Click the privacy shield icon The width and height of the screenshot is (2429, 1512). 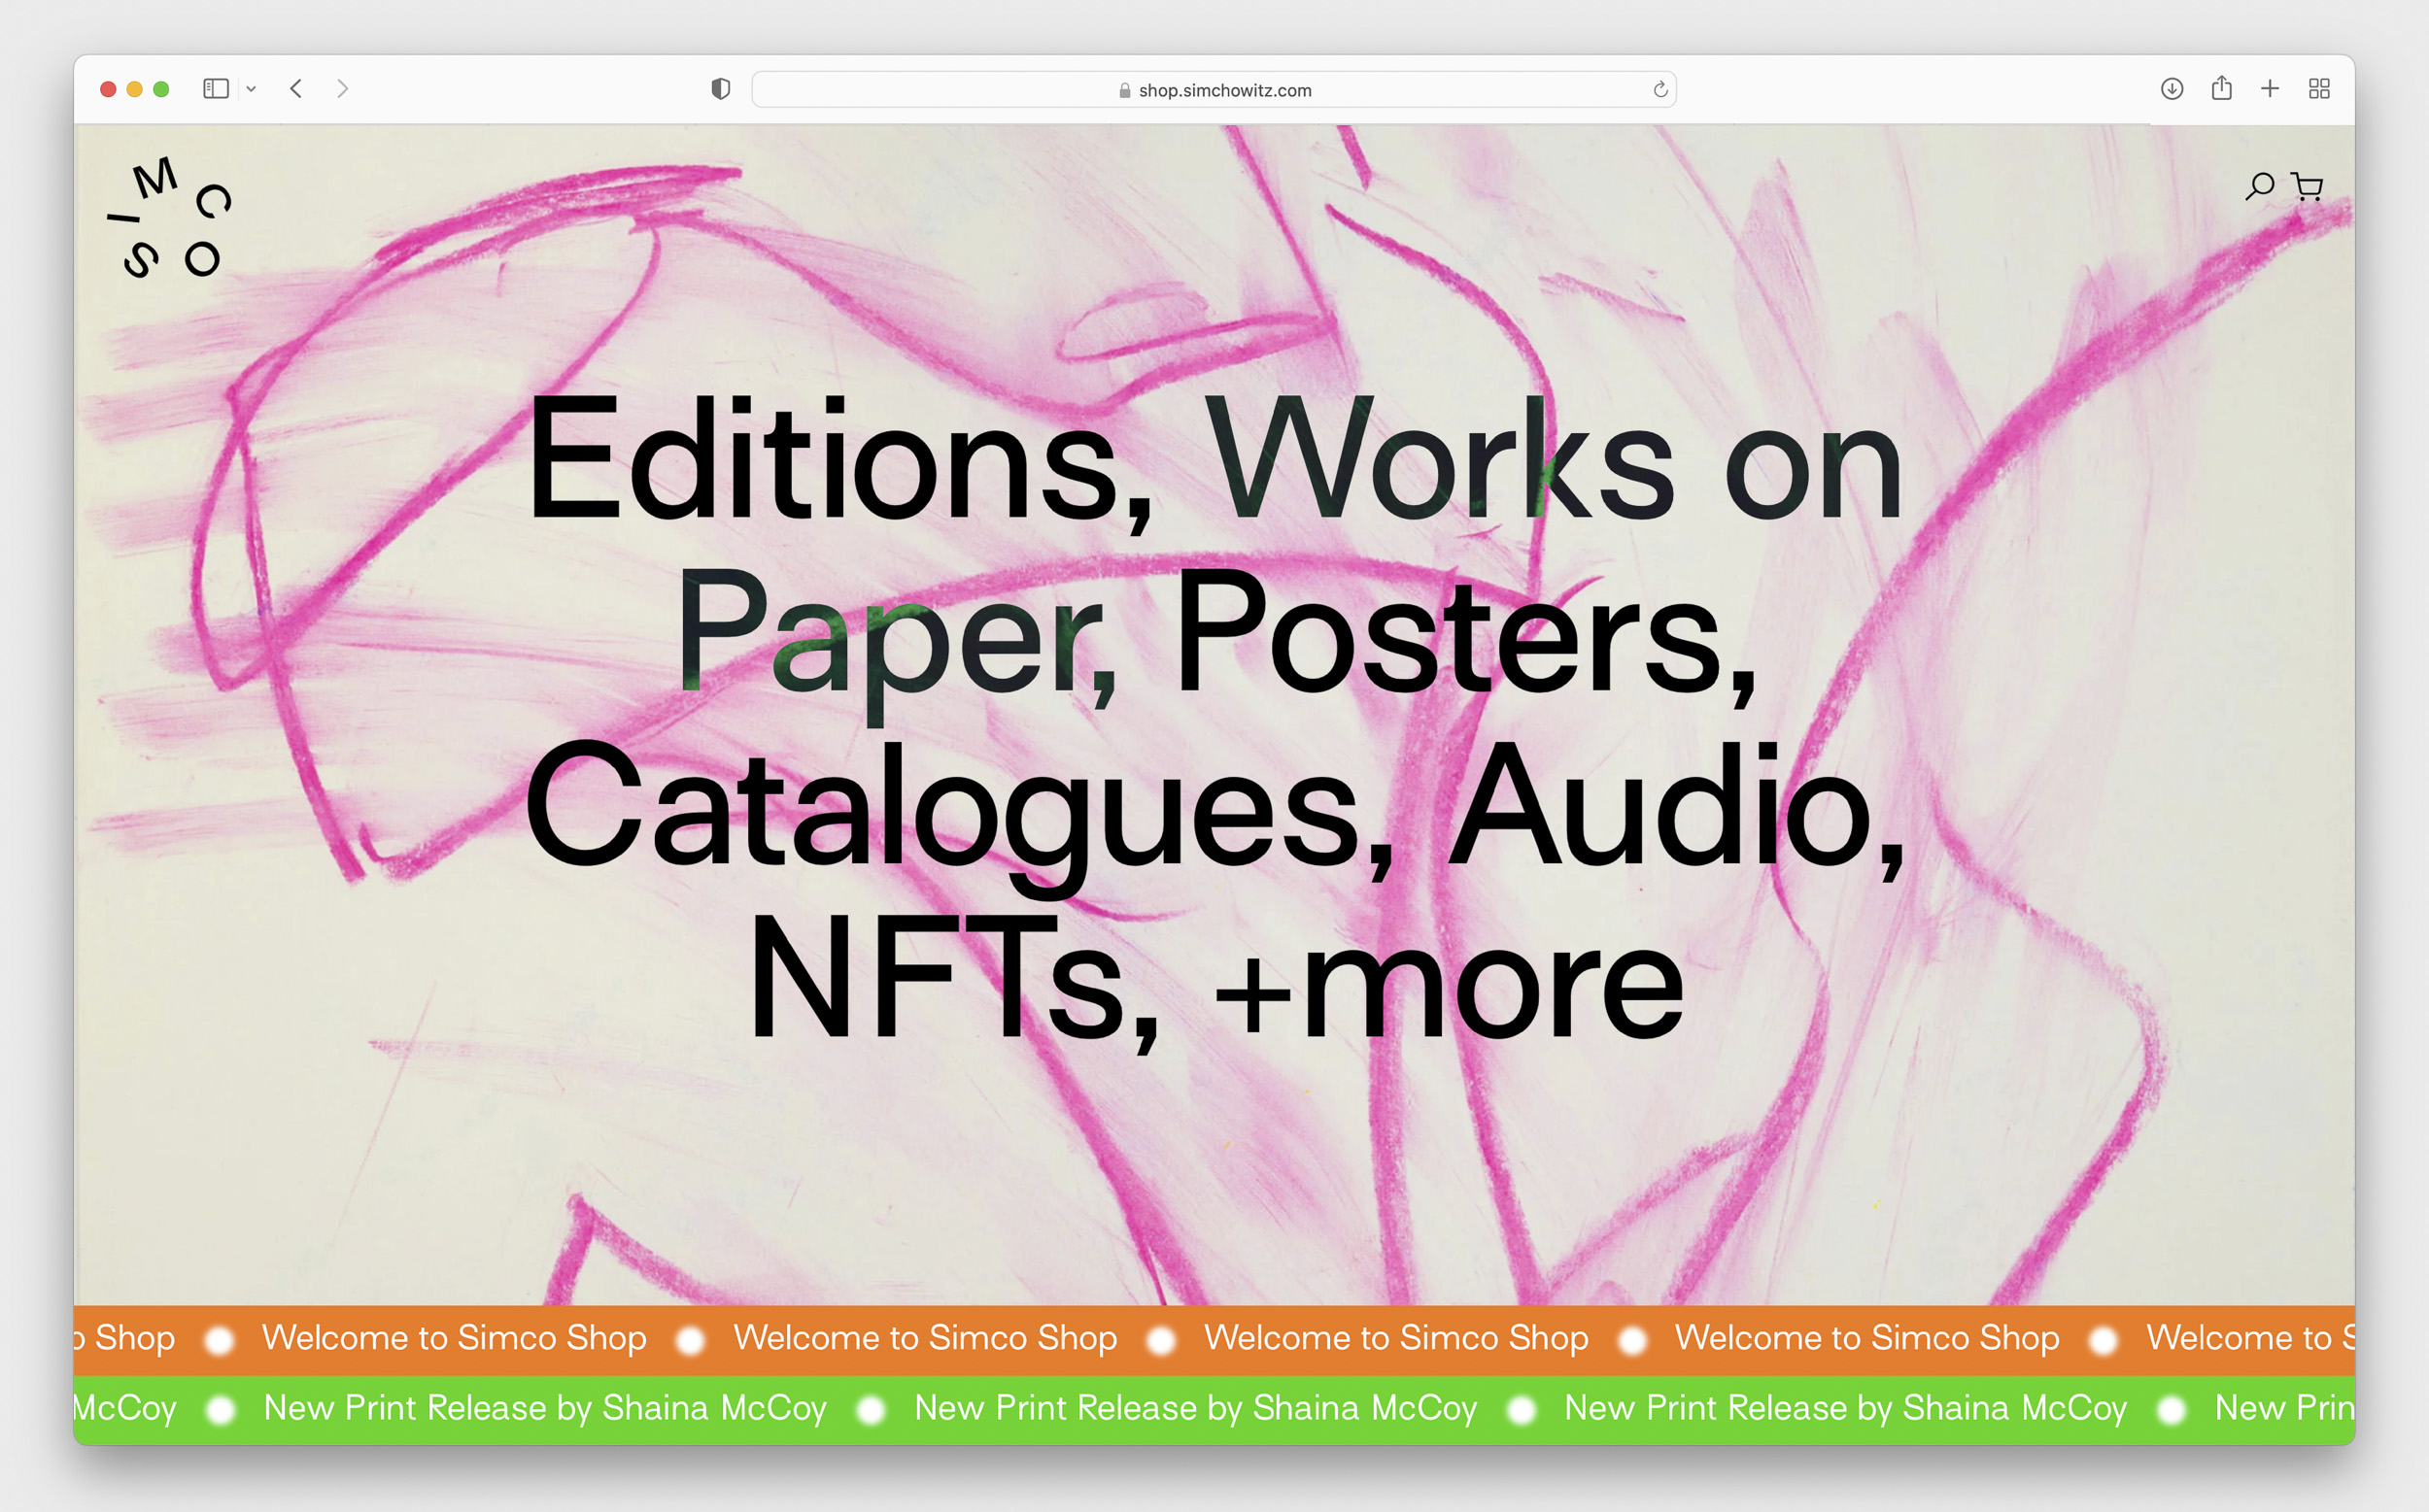[x=720, y=89]
